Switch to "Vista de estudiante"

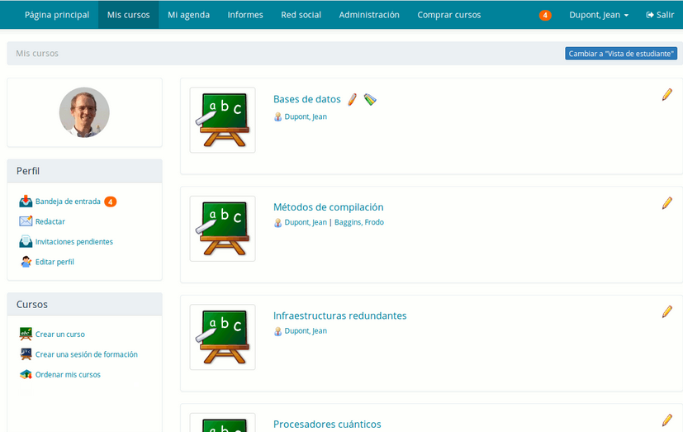point(621,54)
